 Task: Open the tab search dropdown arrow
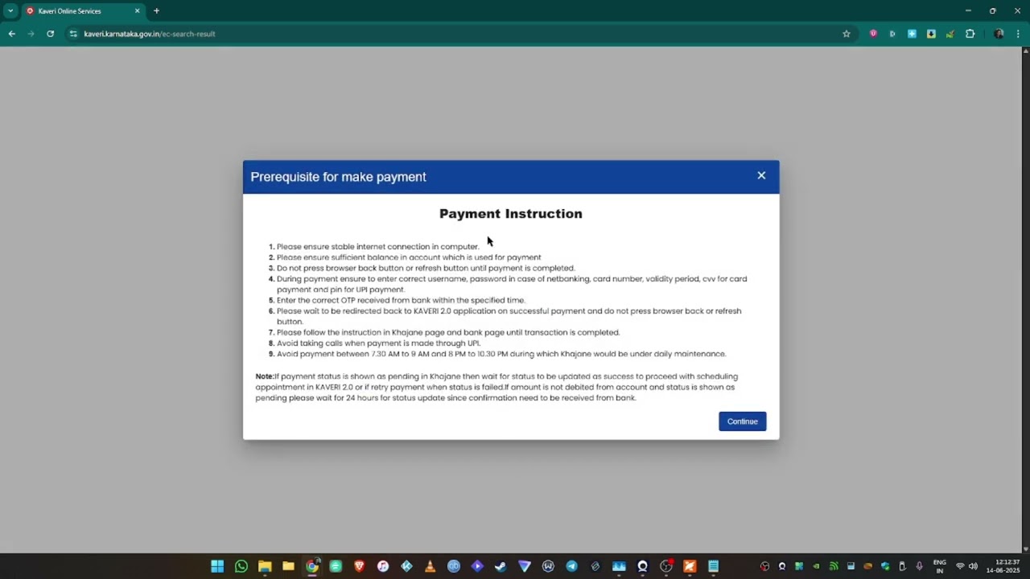pos(10,11)
